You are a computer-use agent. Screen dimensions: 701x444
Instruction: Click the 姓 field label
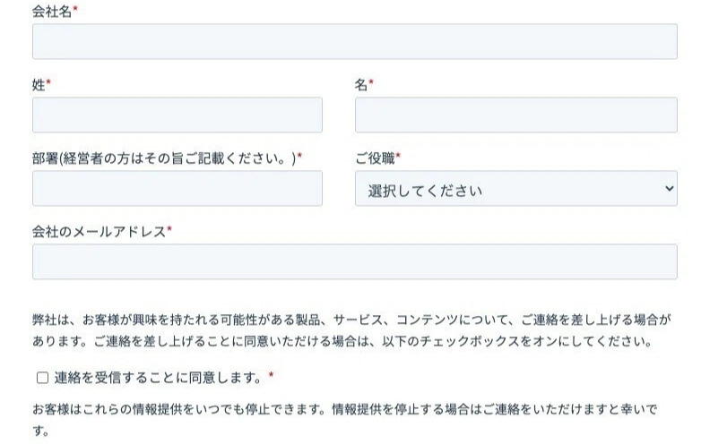pos(39,84)
